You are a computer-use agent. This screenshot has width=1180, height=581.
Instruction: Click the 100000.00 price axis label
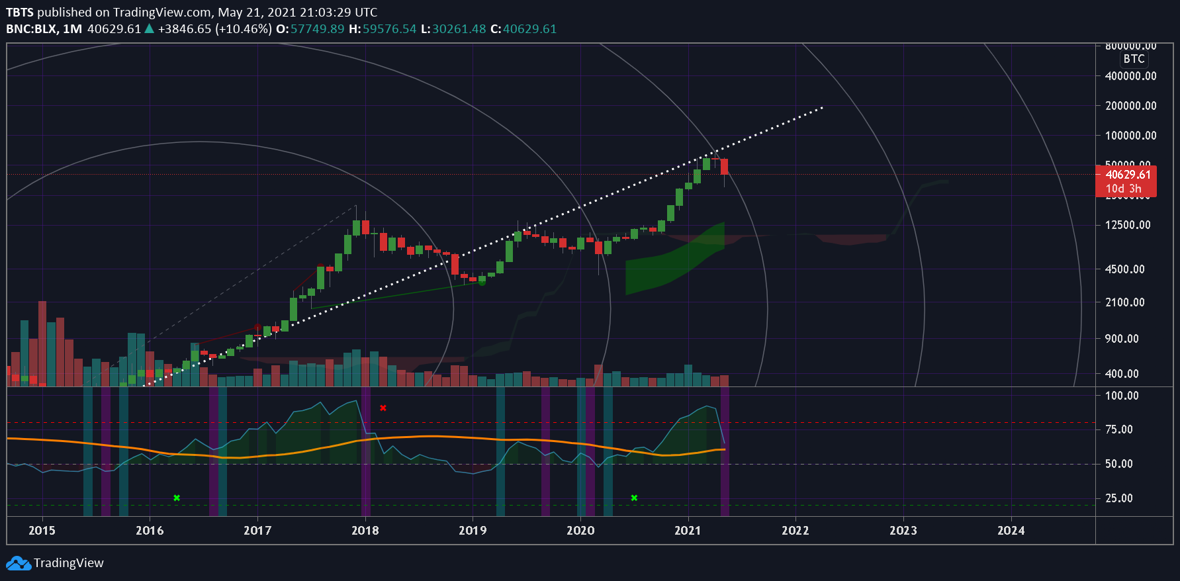(1131, 136)
